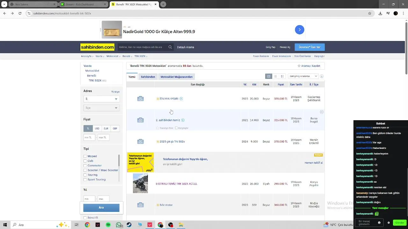Open WhatsApp from the taskbar
Viewport: 408px width, 229px height.
tap(119, 225)
